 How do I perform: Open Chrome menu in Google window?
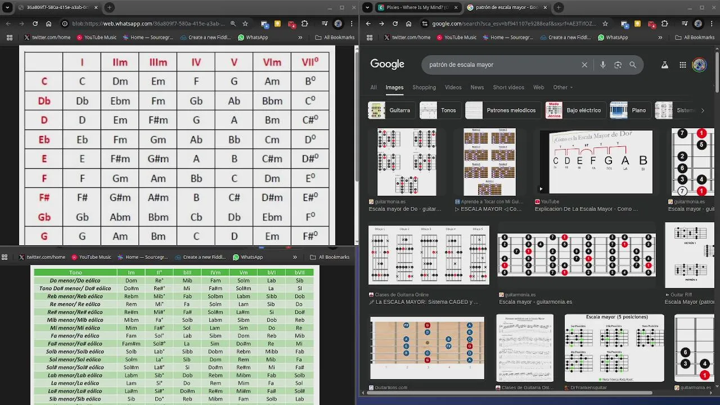pos(712,24)
